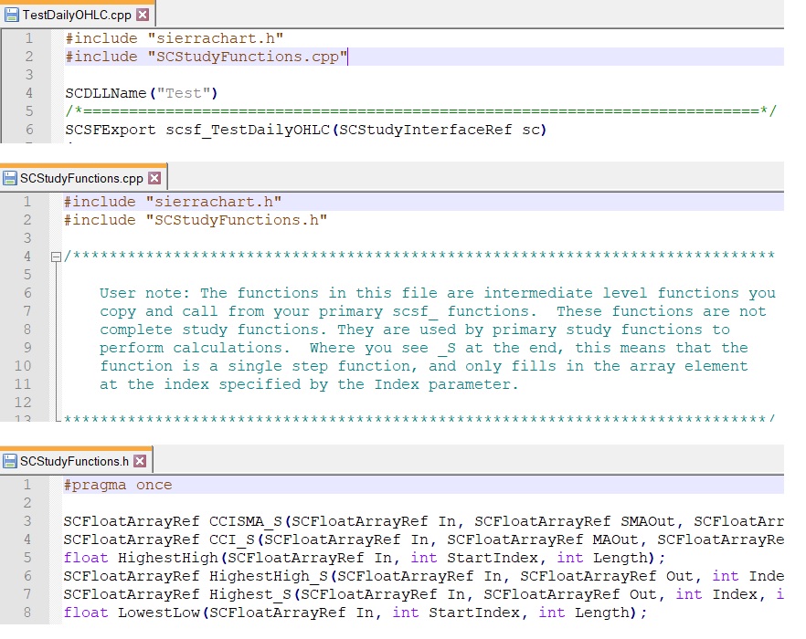
Task: Select the SCStudyFunctions.h tab
Action: click(75, 461)
